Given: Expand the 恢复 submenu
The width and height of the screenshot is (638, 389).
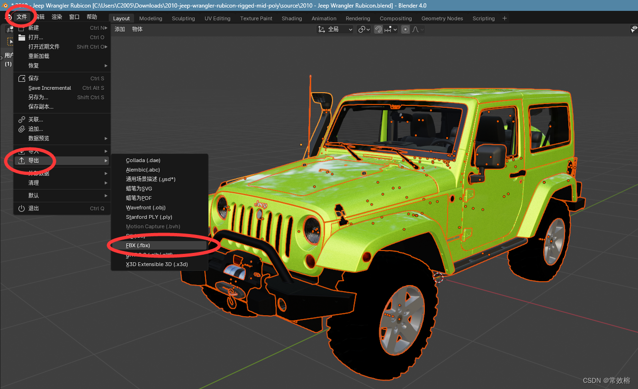Looking at the screenshot, I should click(x=62, y=66).
